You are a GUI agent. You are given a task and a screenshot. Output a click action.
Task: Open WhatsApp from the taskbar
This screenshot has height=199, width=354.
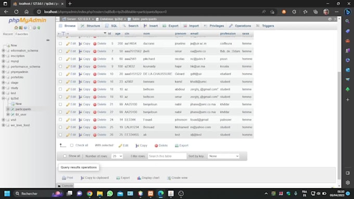[110, 194]
